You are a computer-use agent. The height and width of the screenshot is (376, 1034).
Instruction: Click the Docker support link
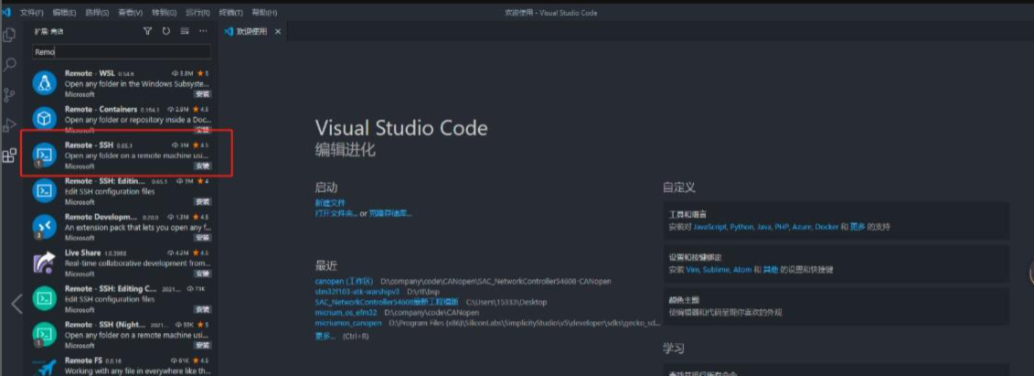coord(827,227)
